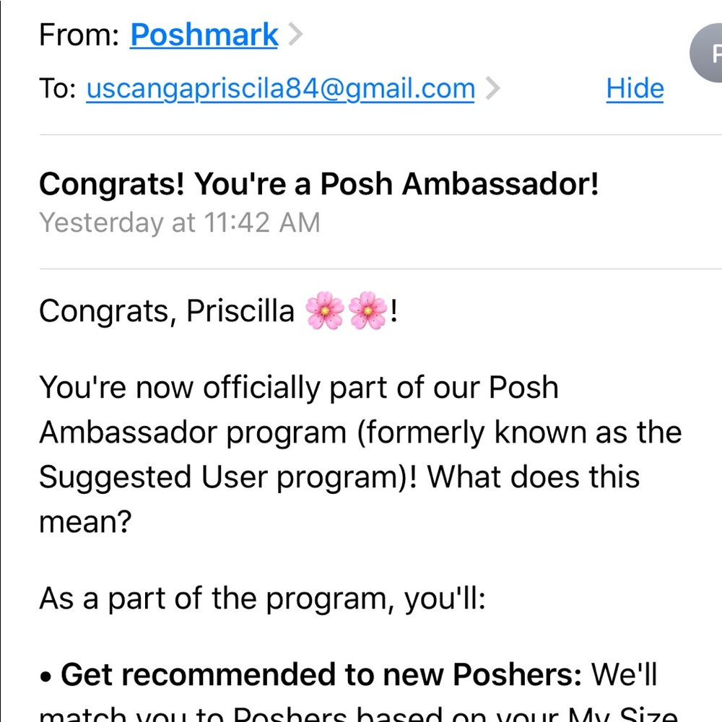Click the timestamp Yesterday at 11:42 AM
This screenshot has width=722, height=722.
pyautogui.click(x=178, y=223)
